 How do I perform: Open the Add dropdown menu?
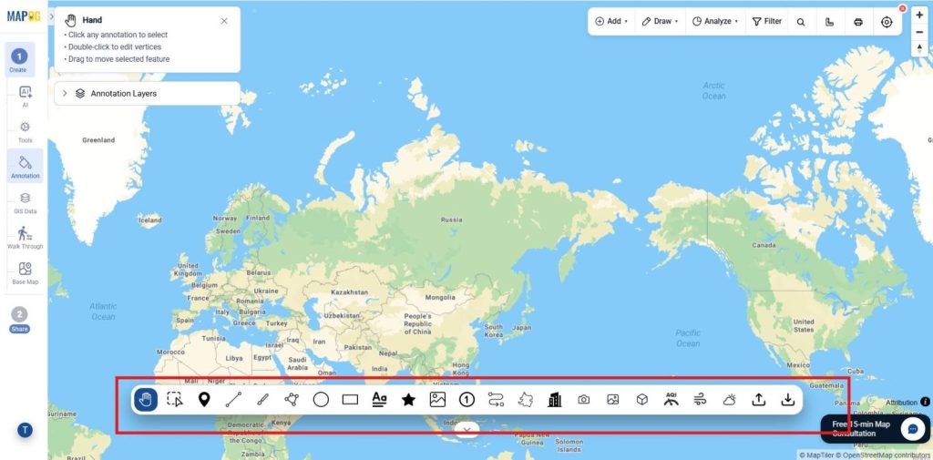point(611,22)
